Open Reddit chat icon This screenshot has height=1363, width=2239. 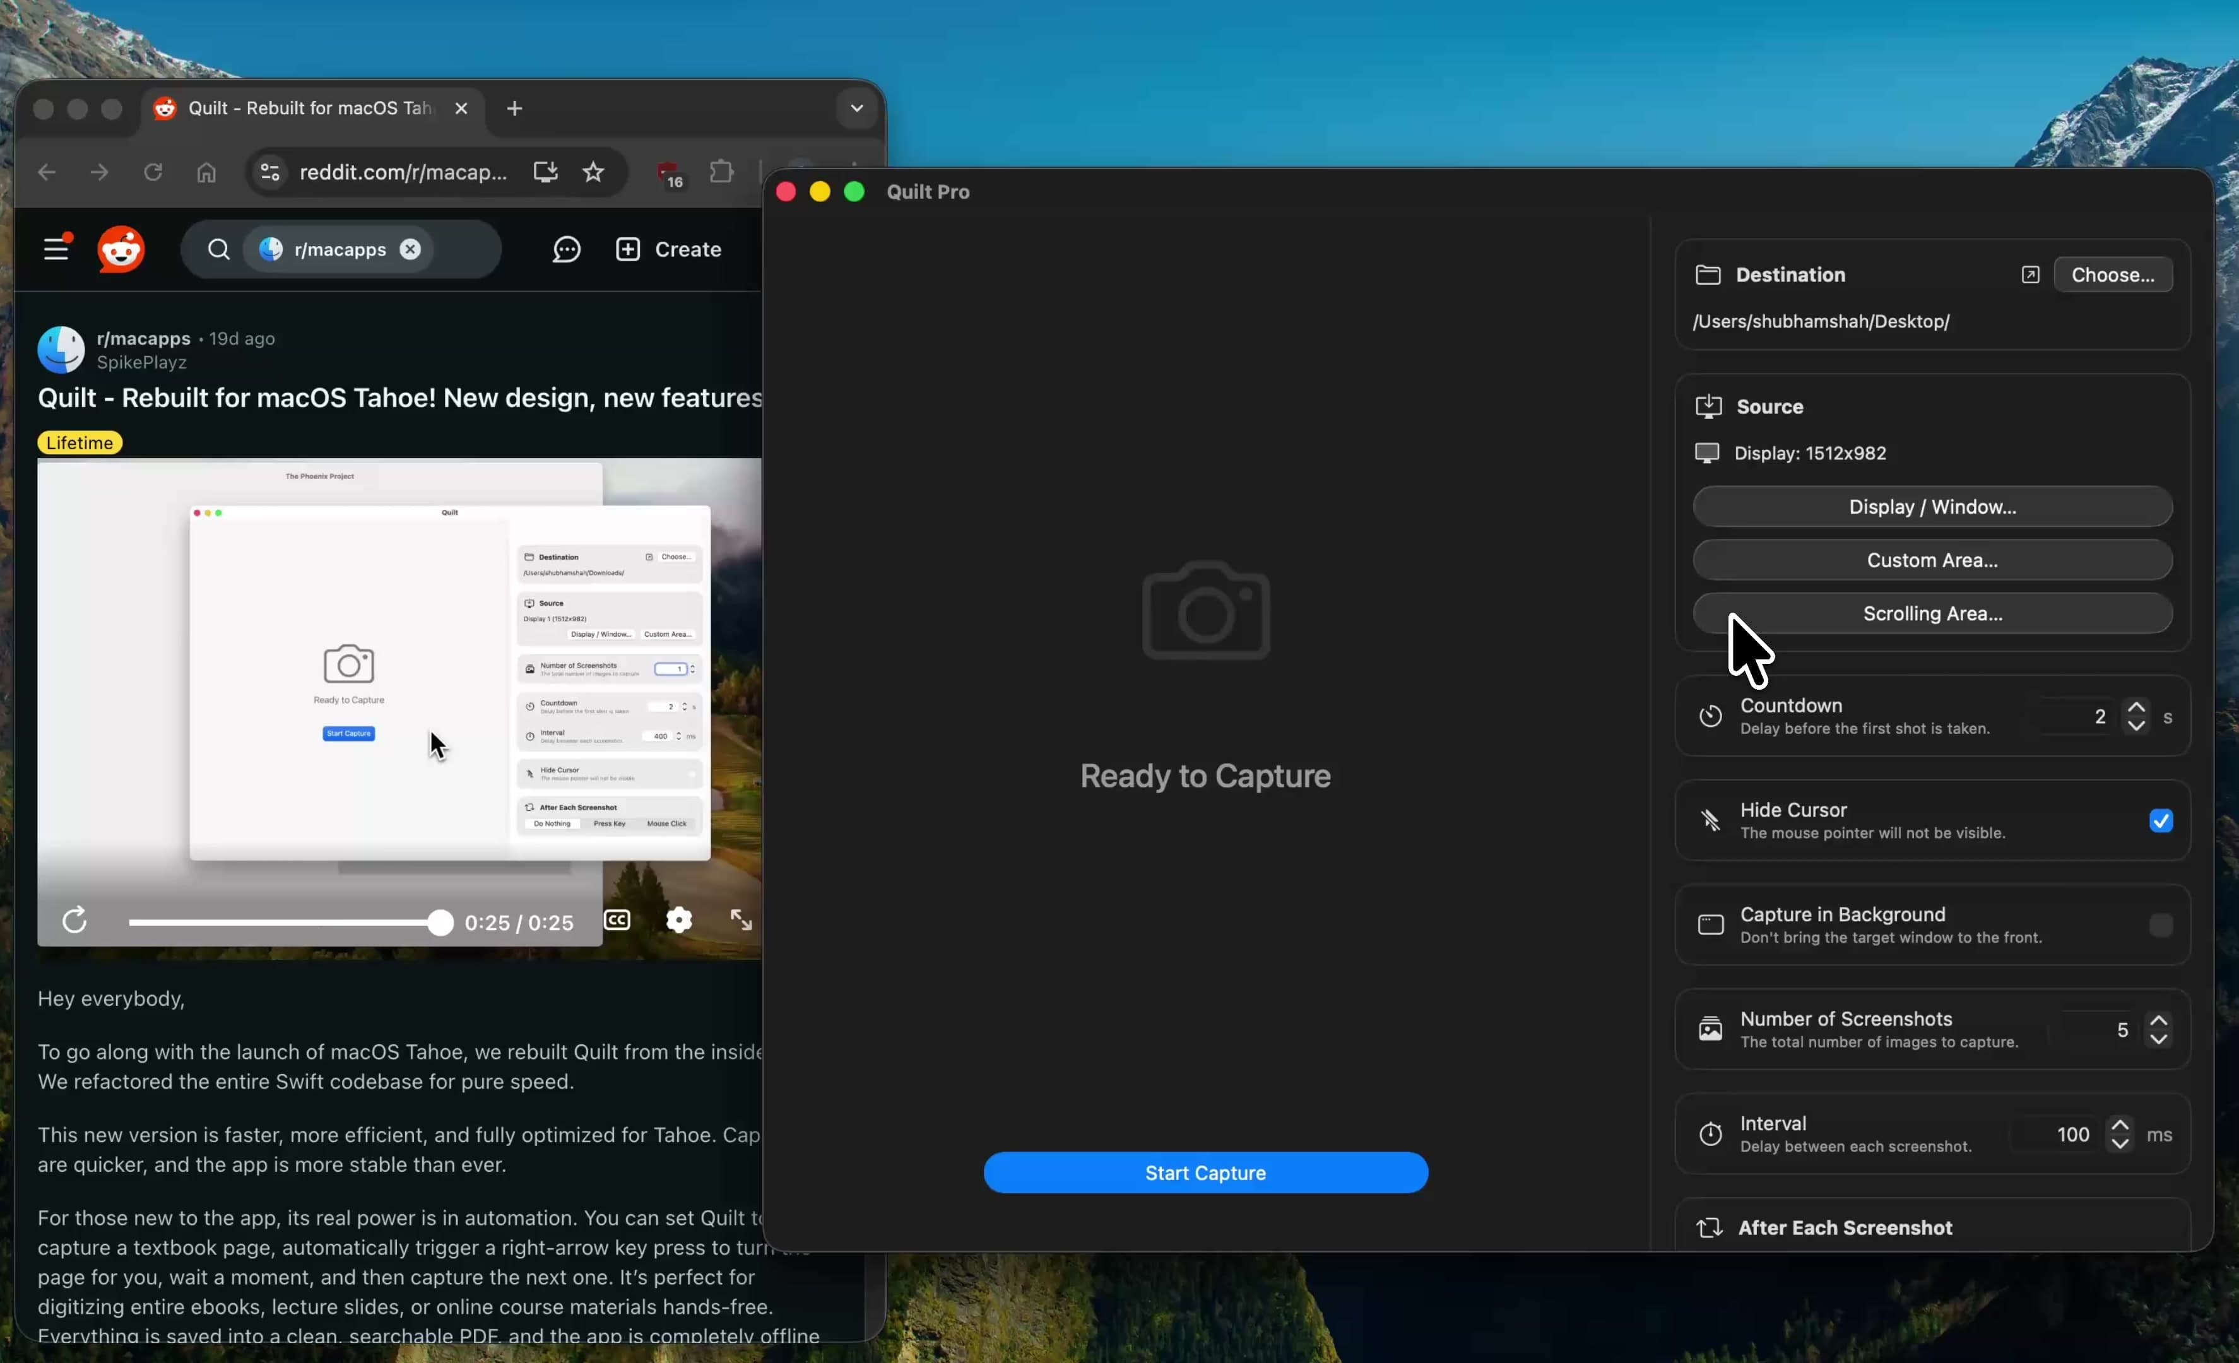tap(566, 249)
